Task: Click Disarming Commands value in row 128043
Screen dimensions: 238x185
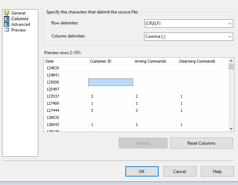Action: click(200, 125)
